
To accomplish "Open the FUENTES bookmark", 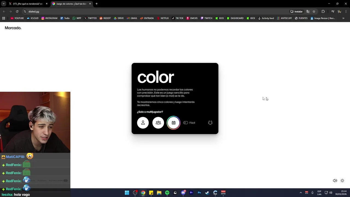I will click(301, 18).
